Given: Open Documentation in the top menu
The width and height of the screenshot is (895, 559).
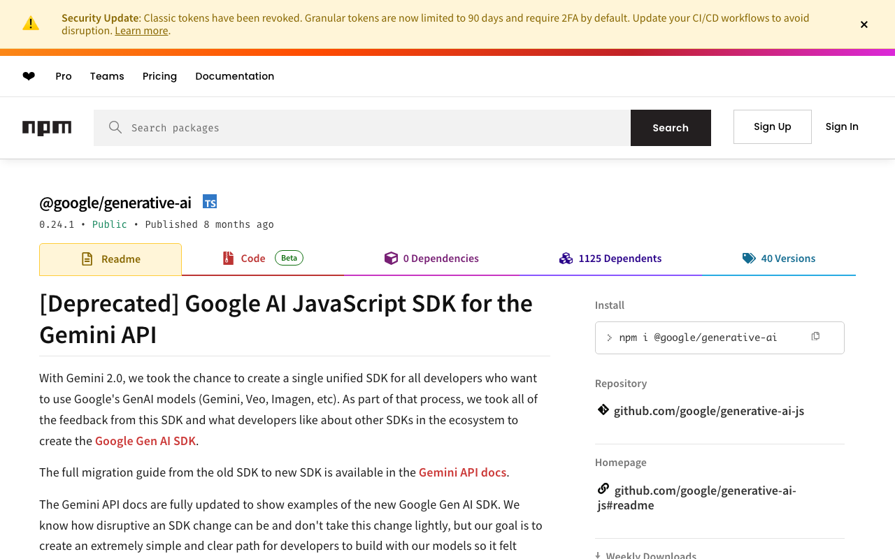Looking at the screenshot, I should pos(234,76).
